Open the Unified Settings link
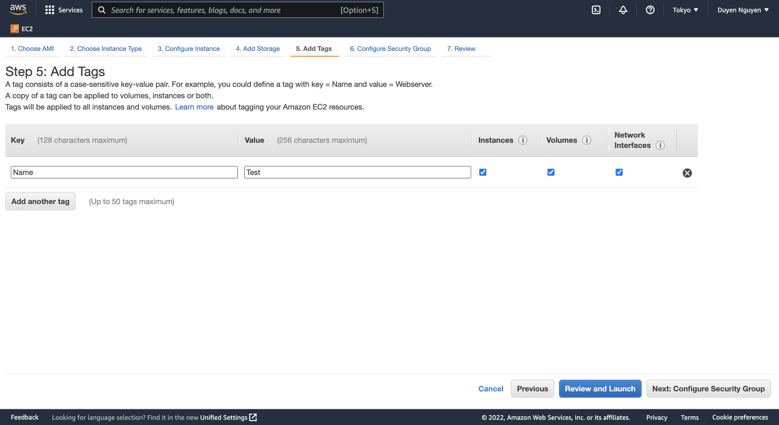Viewport: 779px width, 425px height. [224, 417]
